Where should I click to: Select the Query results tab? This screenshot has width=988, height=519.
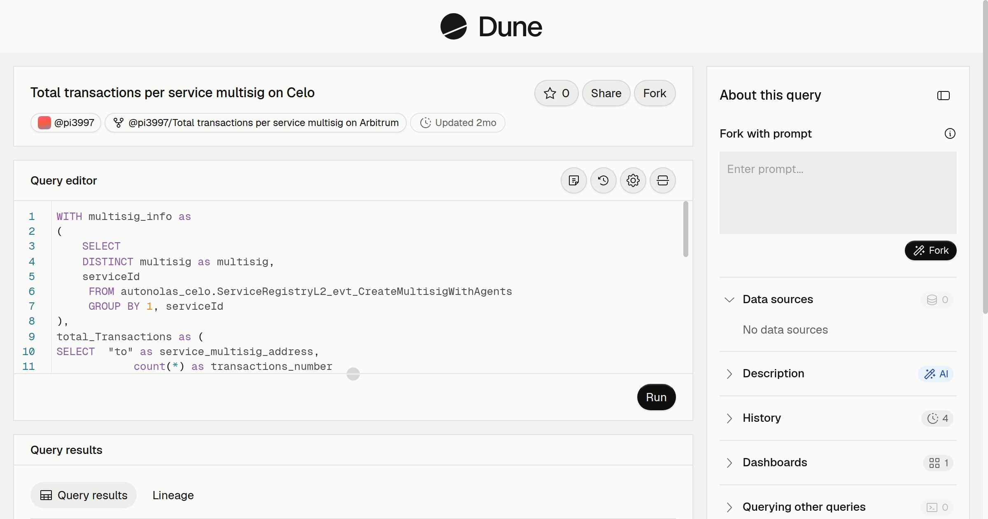pos(84,495)
